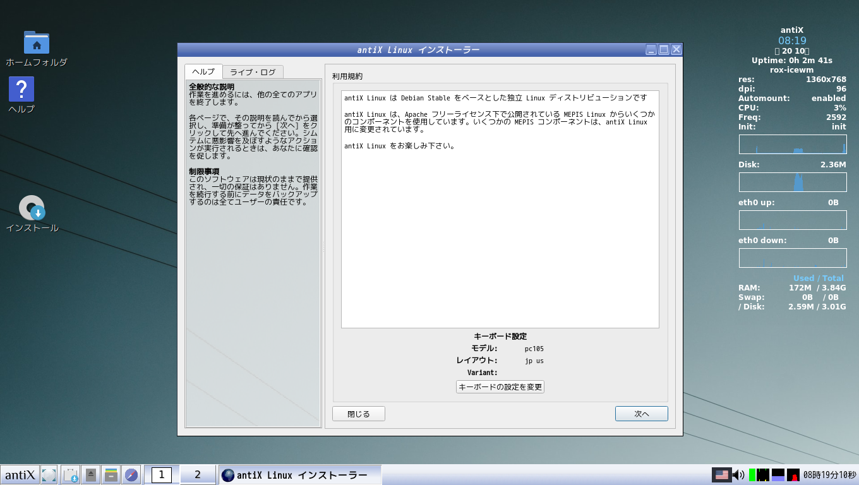Open the antiX start menu
The height and width of the screenshot is (485, 859).
20,475
